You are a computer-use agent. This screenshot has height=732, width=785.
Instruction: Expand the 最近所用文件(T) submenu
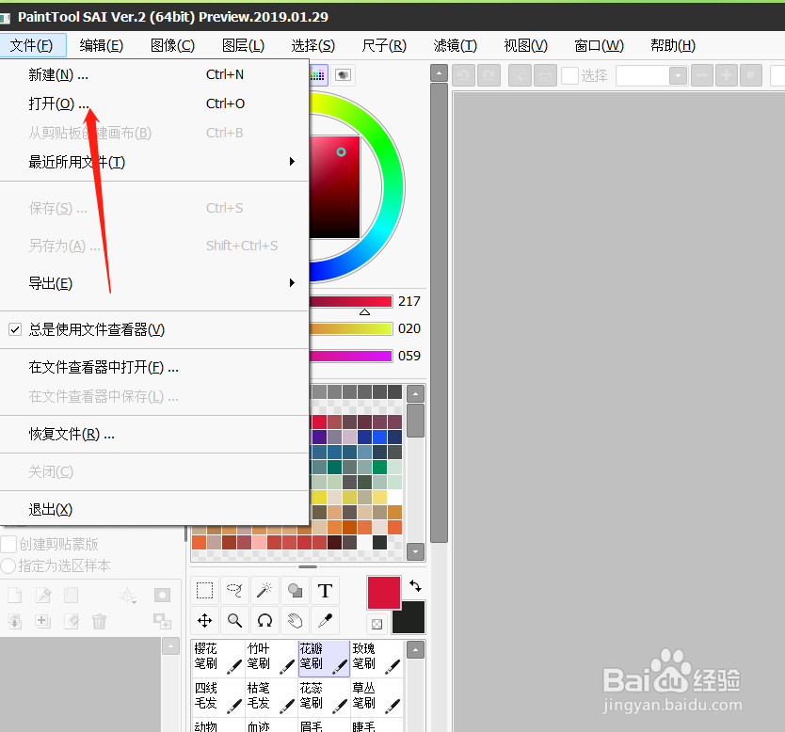154,162
